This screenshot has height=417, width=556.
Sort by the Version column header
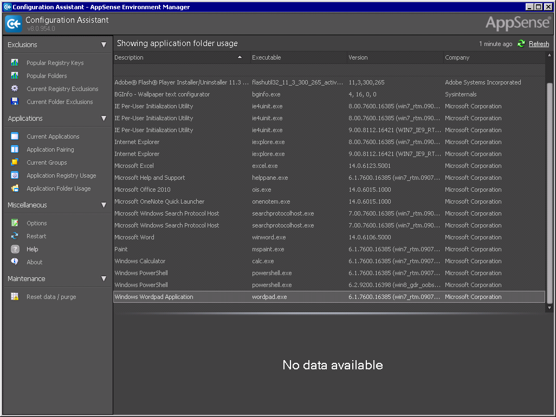pyautogui.click(x=396, y=57)
